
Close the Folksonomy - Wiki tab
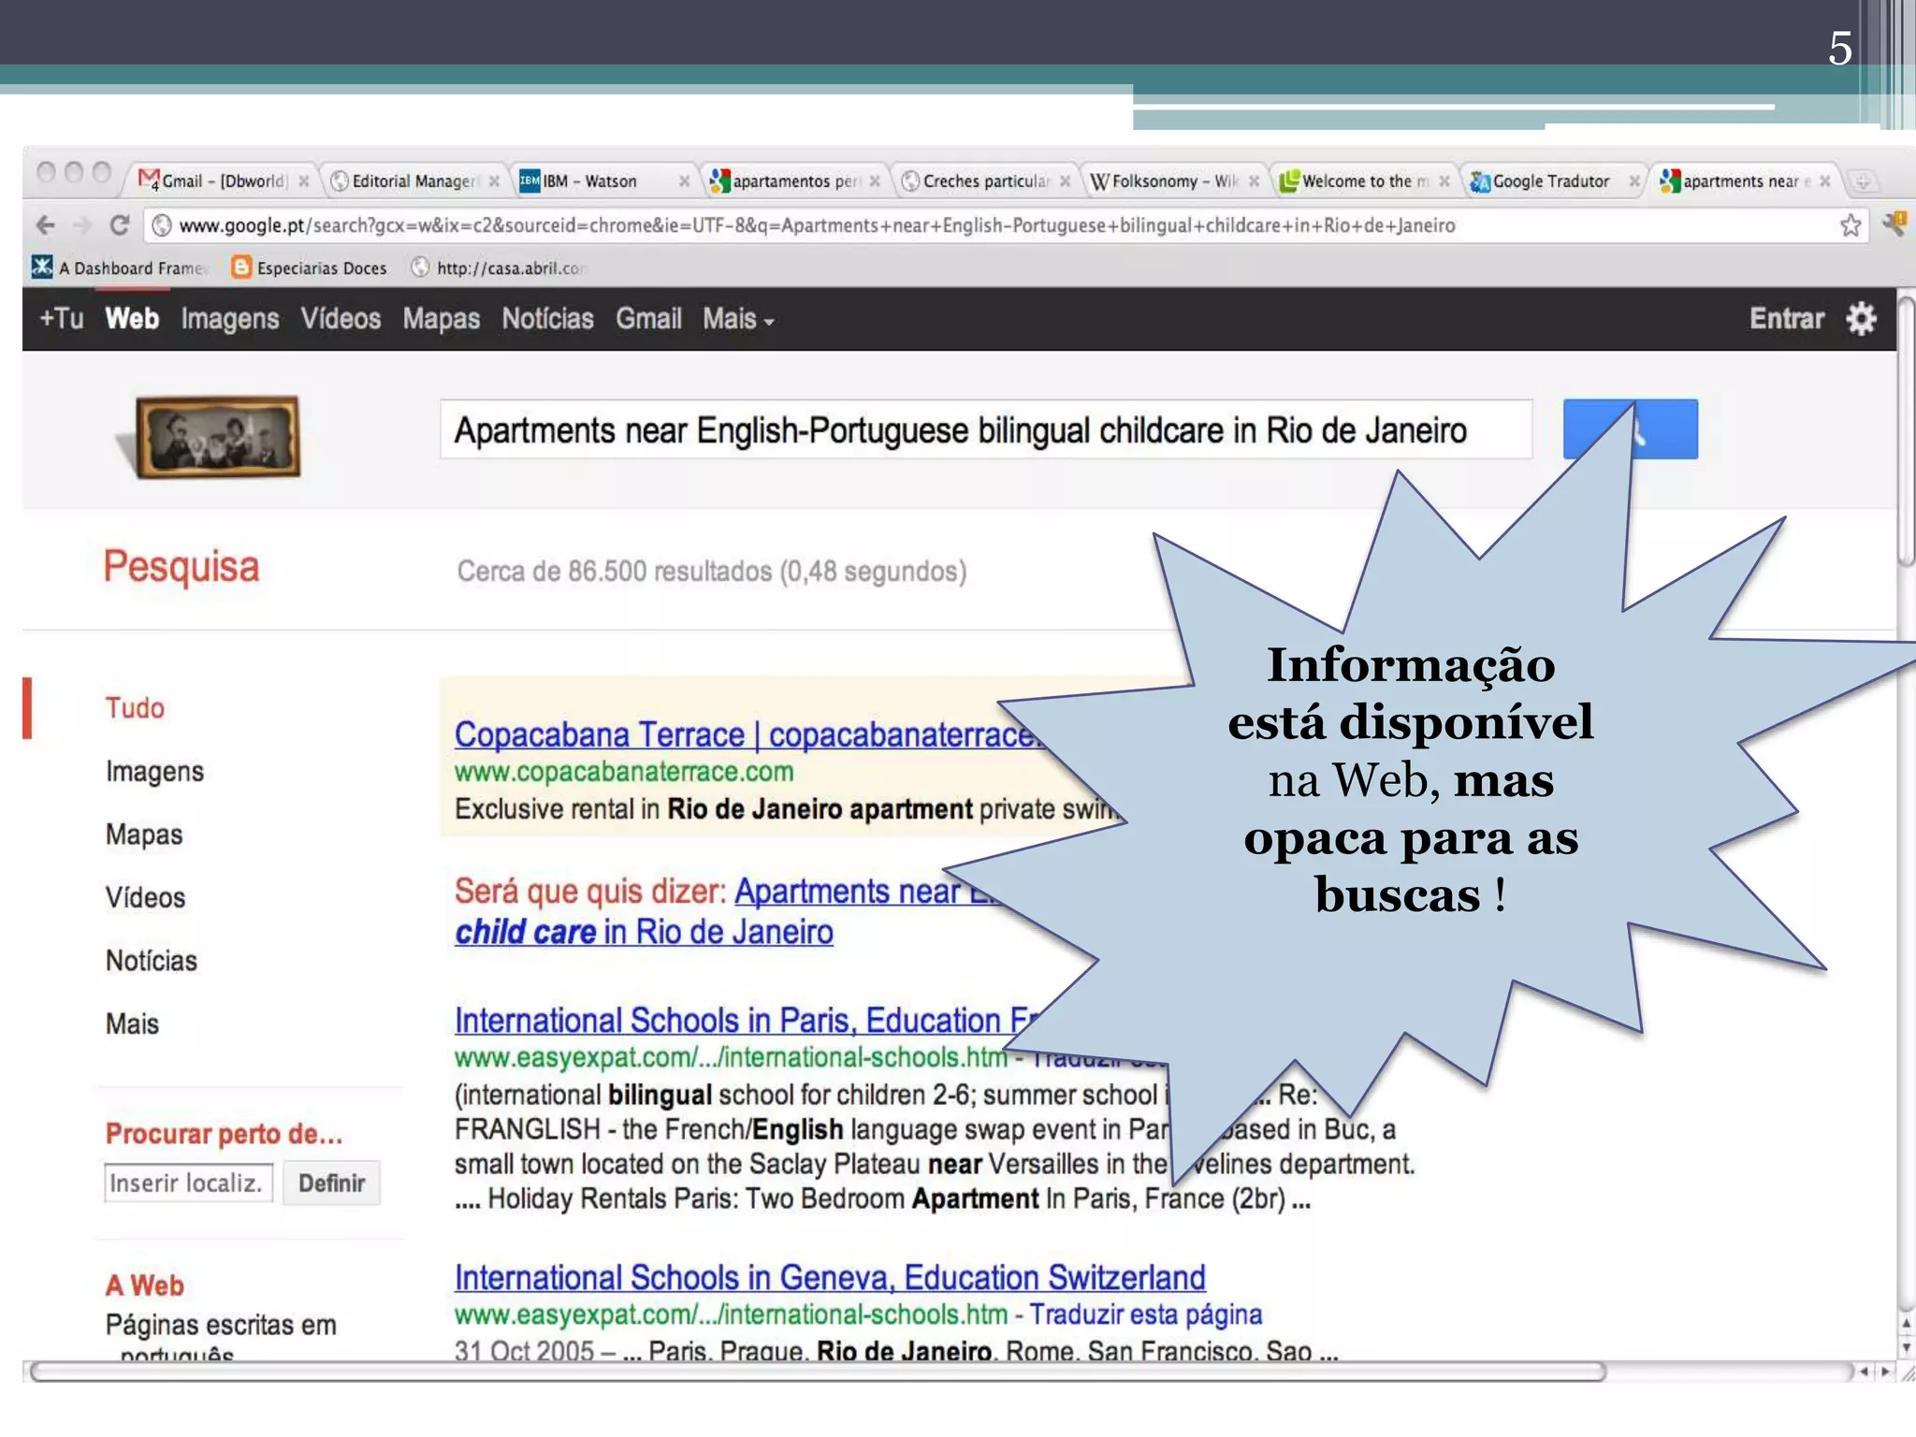click(1254, 181)
